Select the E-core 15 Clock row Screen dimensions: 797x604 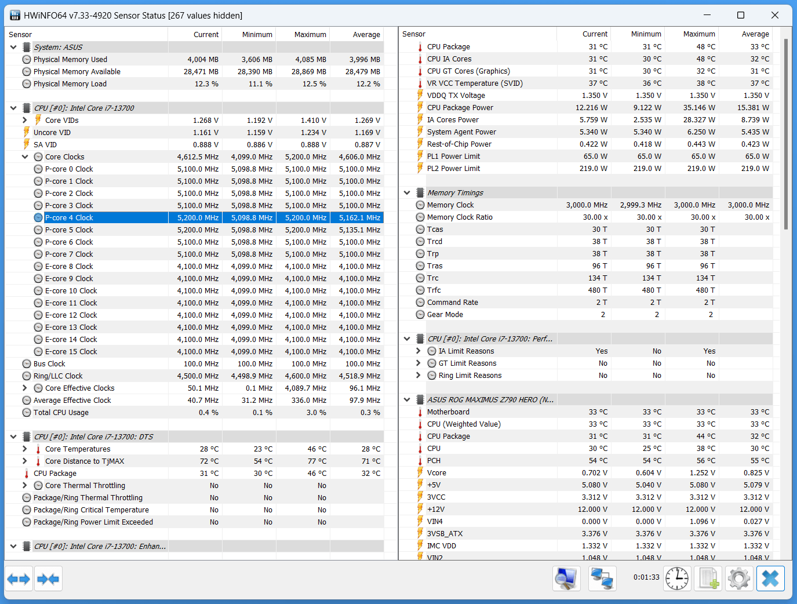tap(194, 351)
